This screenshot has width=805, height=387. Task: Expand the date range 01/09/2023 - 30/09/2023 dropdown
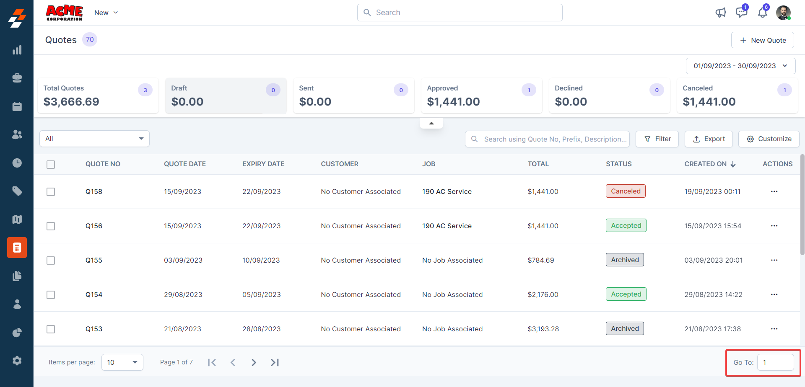point(740,66)
